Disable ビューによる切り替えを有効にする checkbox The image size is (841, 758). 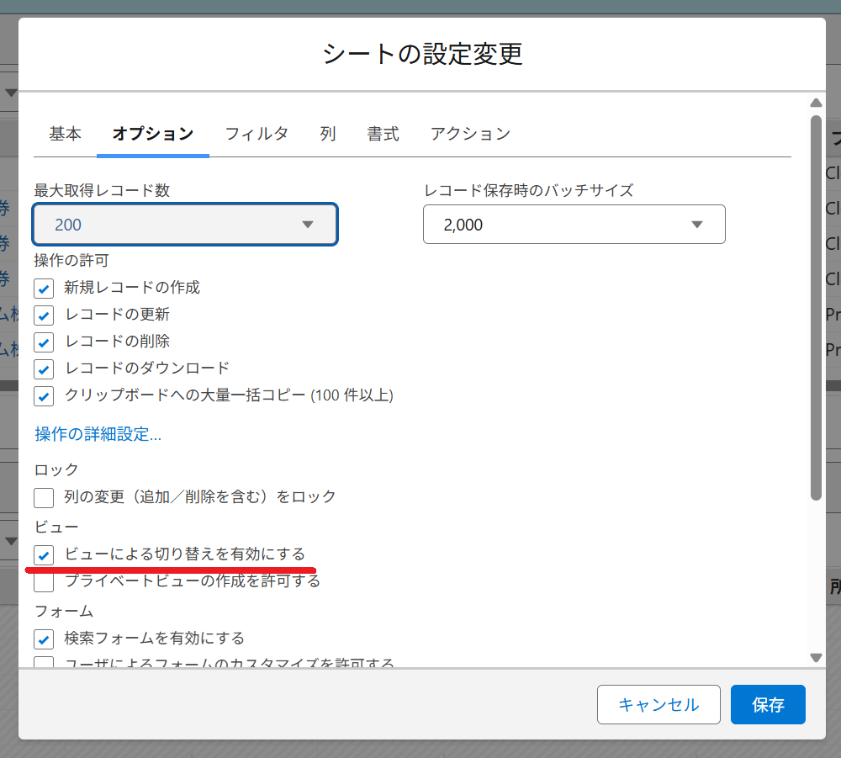[x=44, y=555]
